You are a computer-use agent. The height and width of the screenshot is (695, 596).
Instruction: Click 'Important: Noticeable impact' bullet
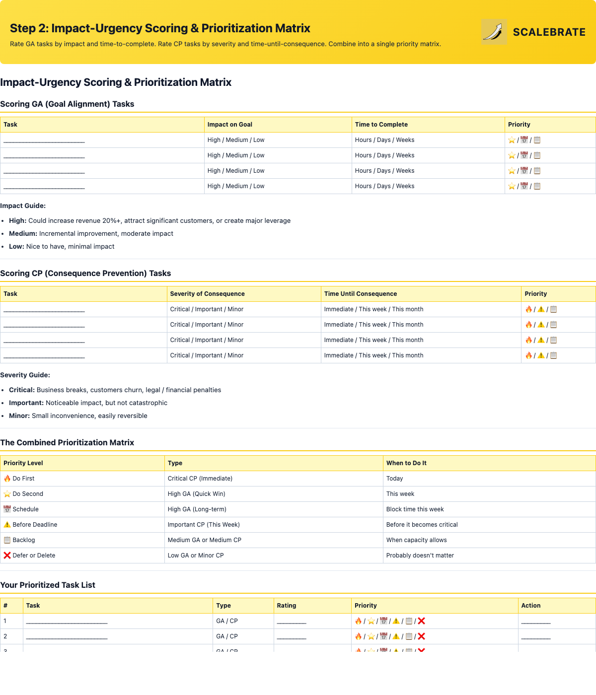click(x=88, y=403)
